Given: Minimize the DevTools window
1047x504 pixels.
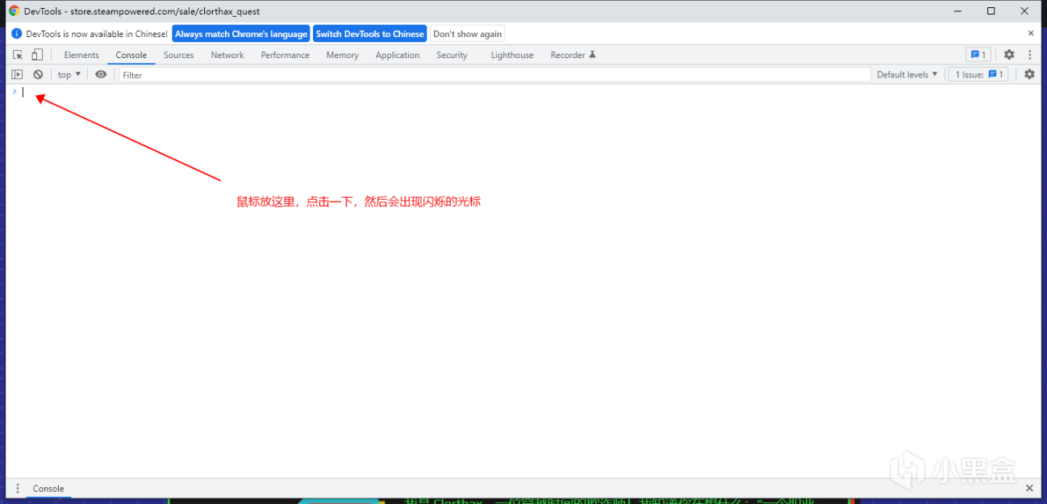Looking at the screenshot, I should 957,11.
